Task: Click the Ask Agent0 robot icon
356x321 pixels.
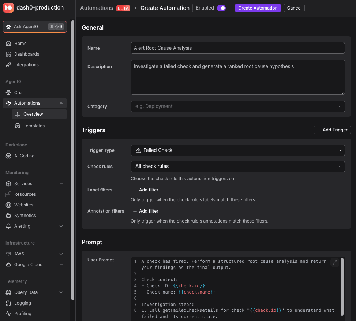Action: (8, 27)
